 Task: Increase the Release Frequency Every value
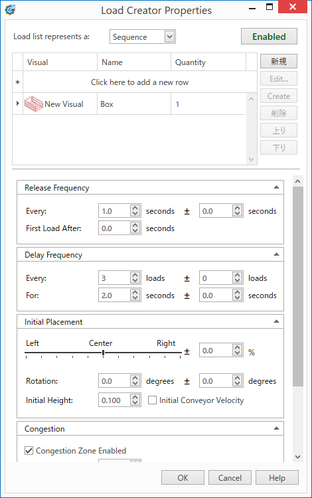click(x=135, y=208)
